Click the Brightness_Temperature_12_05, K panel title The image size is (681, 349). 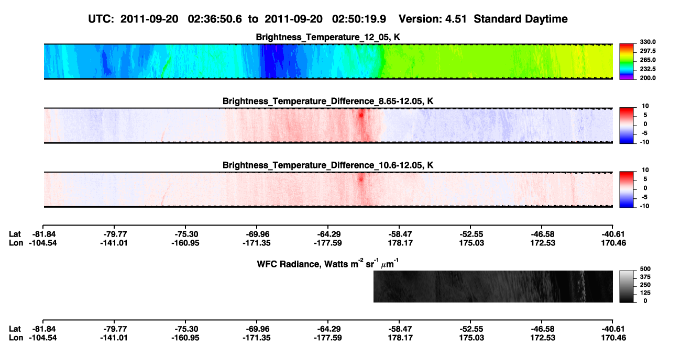[x=328, y=37]
